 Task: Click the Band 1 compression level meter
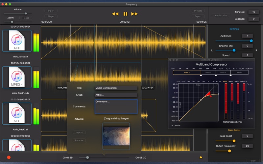pos(226,101)
